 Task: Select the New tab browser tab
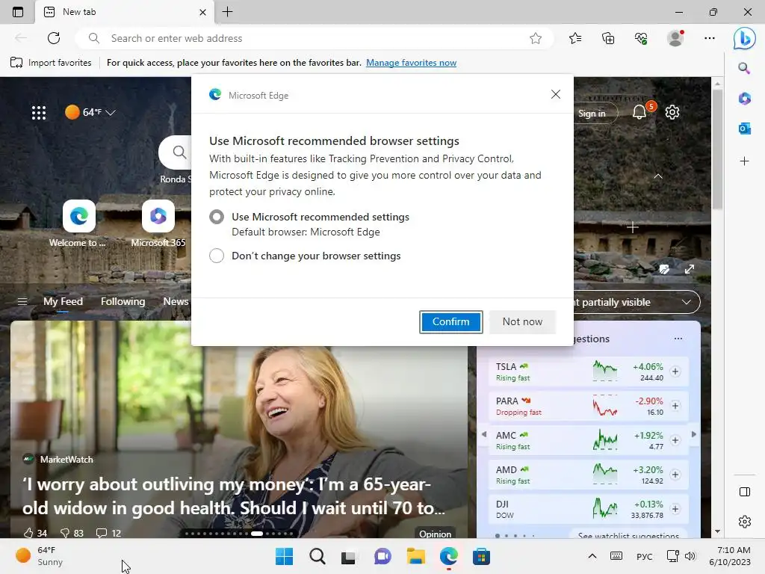(125, 12)
